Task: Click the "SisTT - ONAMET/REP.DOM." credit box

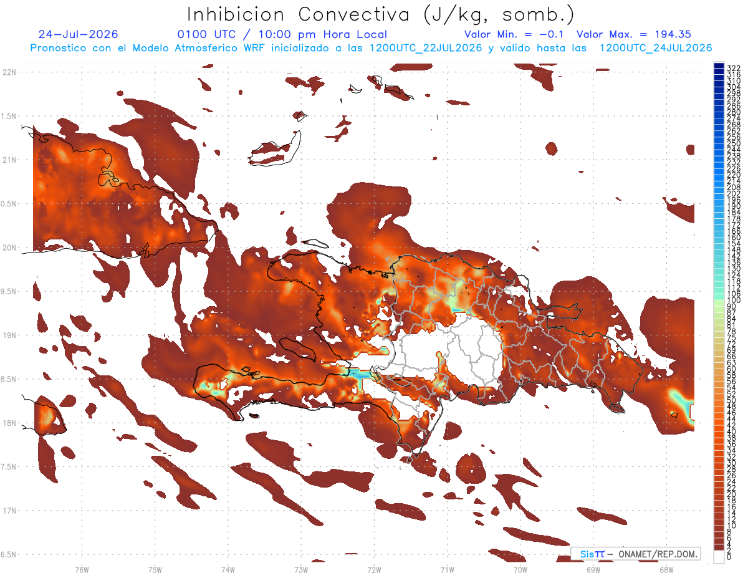Action: (x=636, y=554)
